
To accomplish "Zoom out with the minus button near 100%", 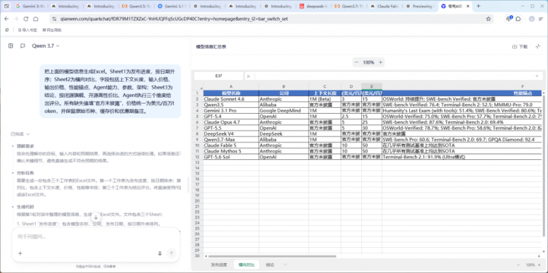I will click(357, 62).
